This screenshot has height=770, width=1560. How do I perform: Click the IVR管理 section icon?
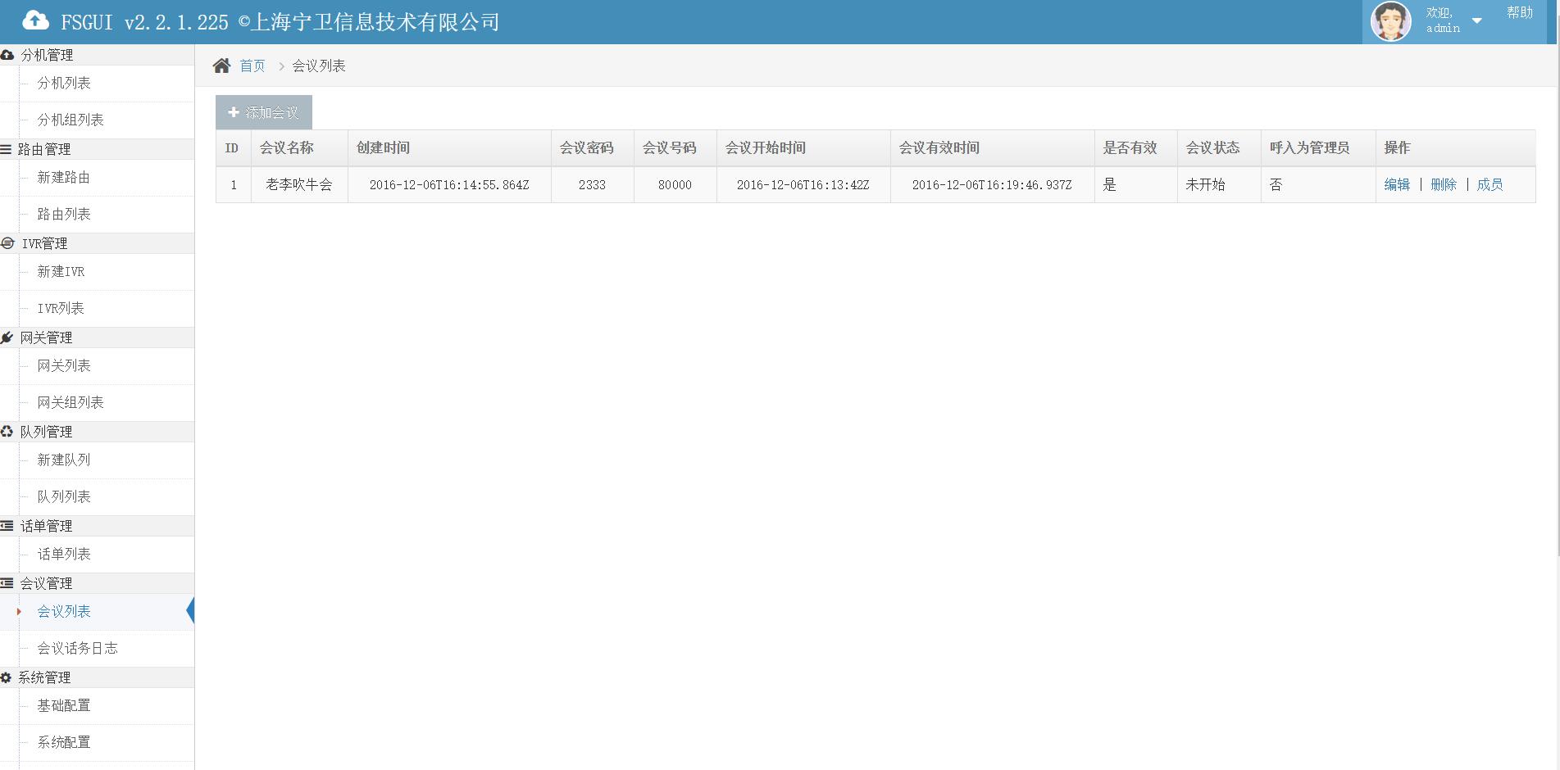click(x=7, y=243)
